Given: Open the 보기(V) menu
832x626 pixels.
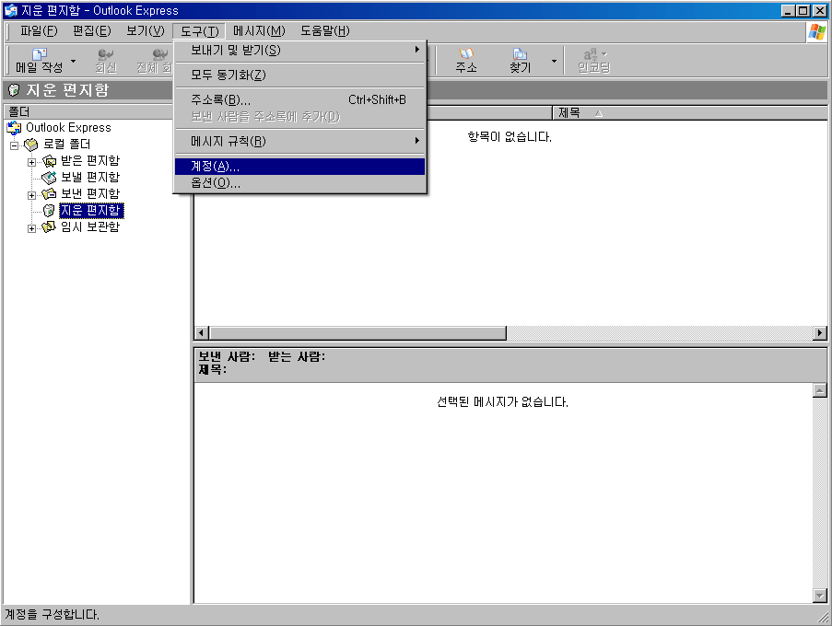Looking at the screenshot, I should (146, 31).
